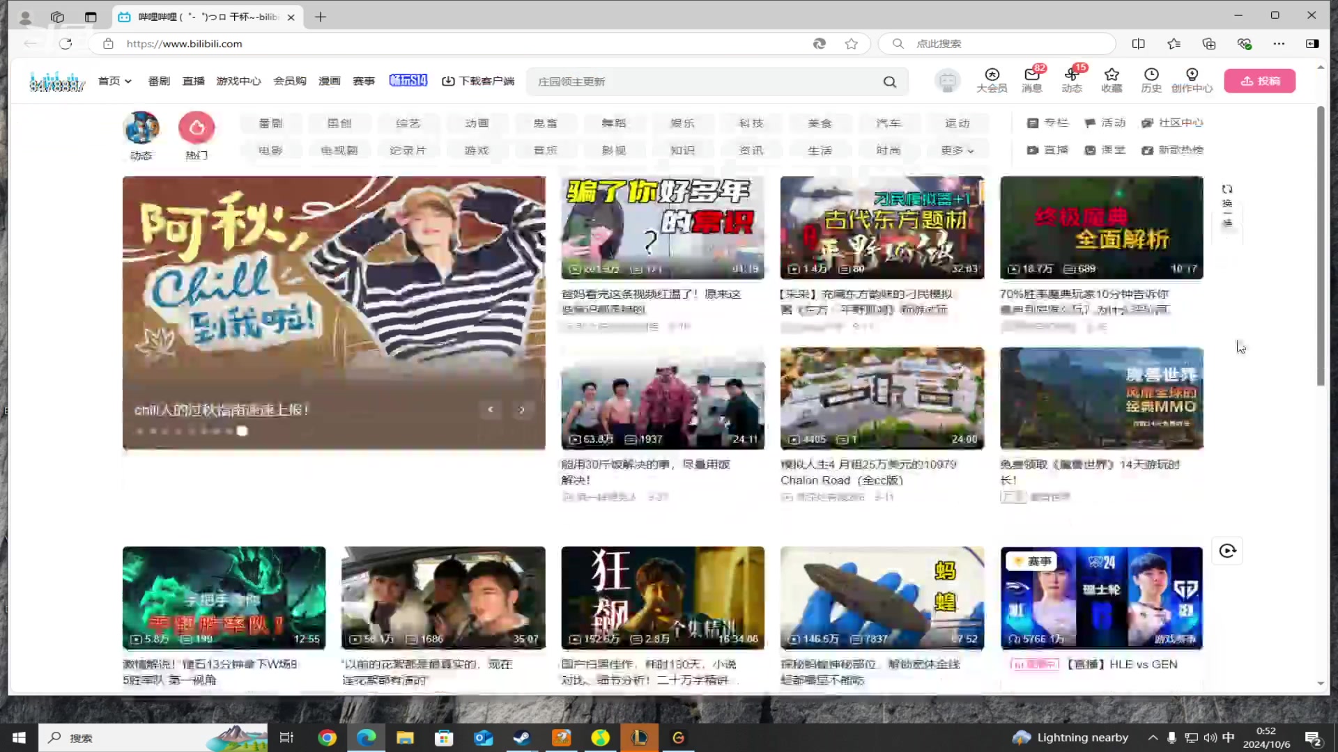Open Google Chrome from the taskbar

coord(327,737)
